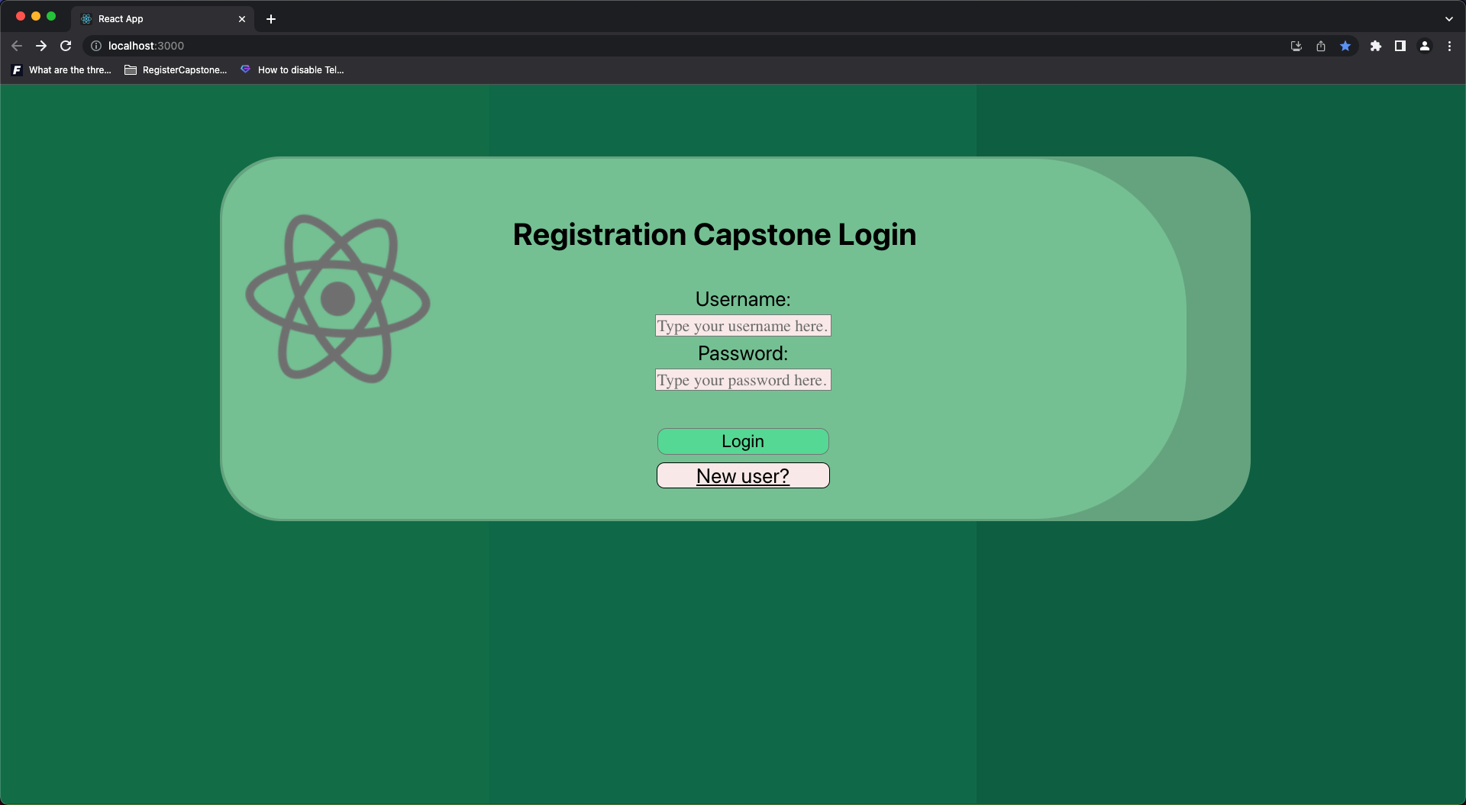Click the red window close button
This screenshot has height=805, width=1466.
tap(21, 16)
